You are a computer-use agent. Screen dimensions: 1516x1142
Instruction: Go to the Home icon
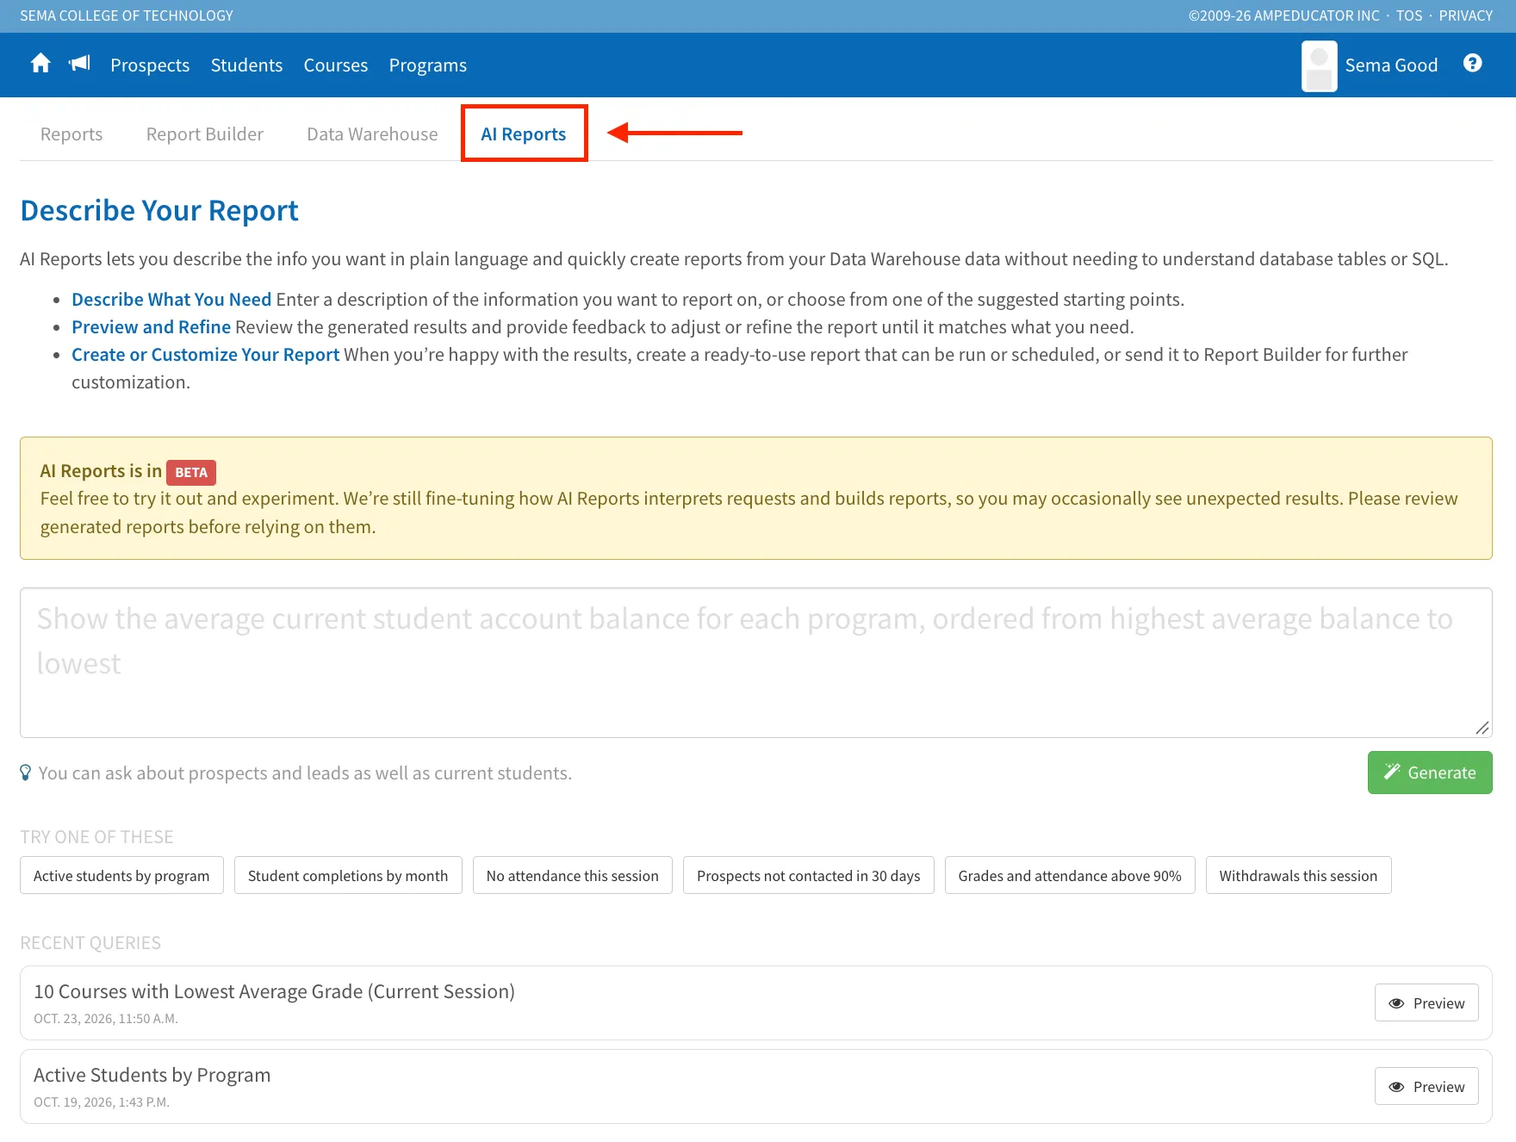pyautogui.click(x=40, y=64)
